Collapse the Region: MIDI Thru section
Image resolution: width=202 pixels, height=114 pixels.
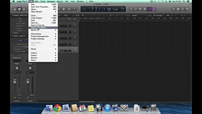click(12, 15)
